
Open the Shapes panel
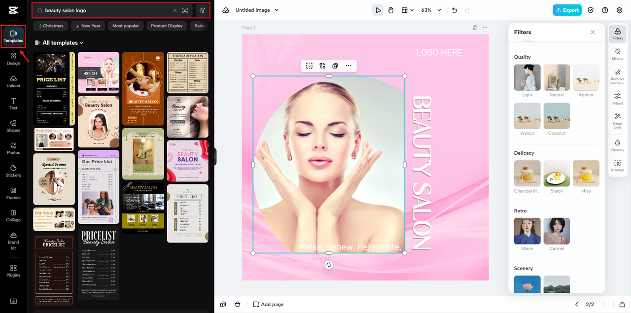click(13, 126)
